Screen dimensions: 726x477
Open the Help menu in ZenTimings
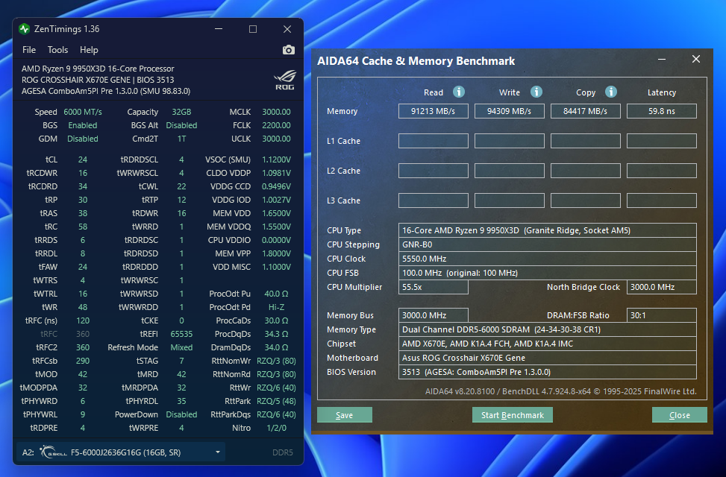tap(89, 50)
